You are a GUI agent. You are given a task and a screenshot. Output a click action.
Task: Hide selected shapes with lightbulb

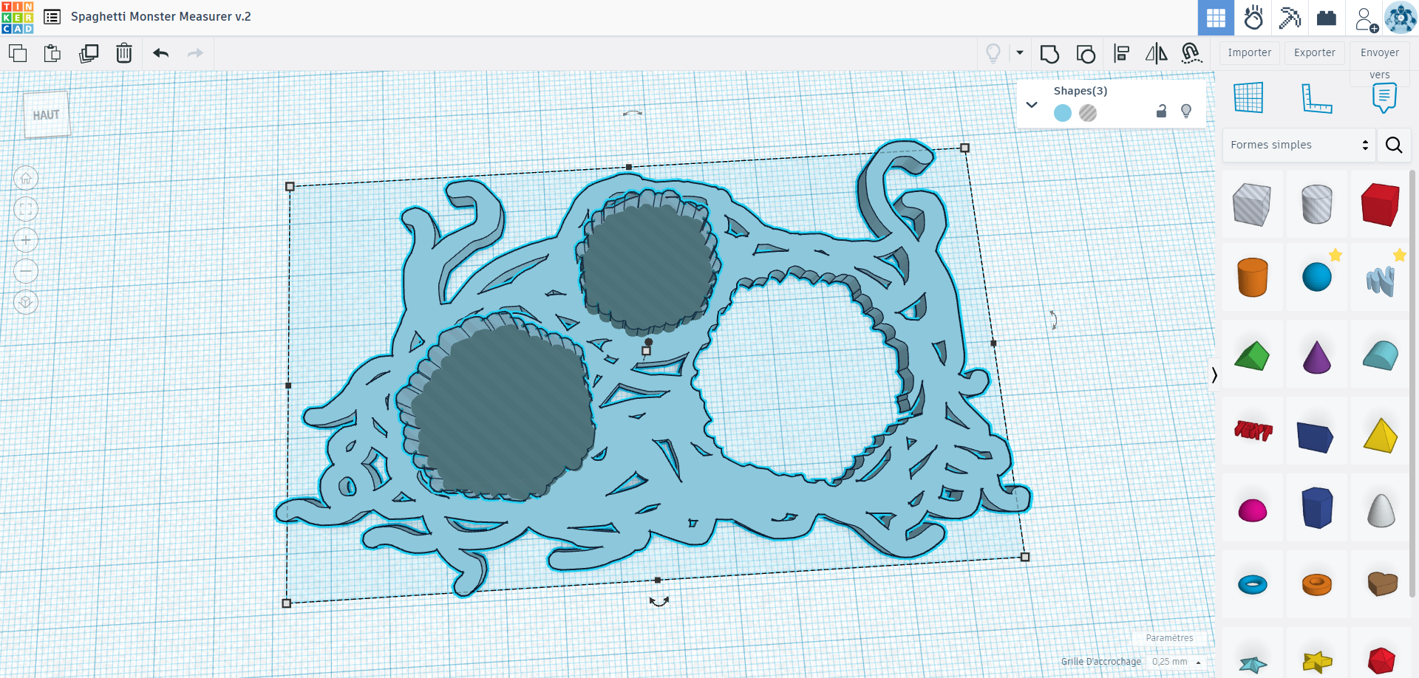click(x=1186, y=111)
